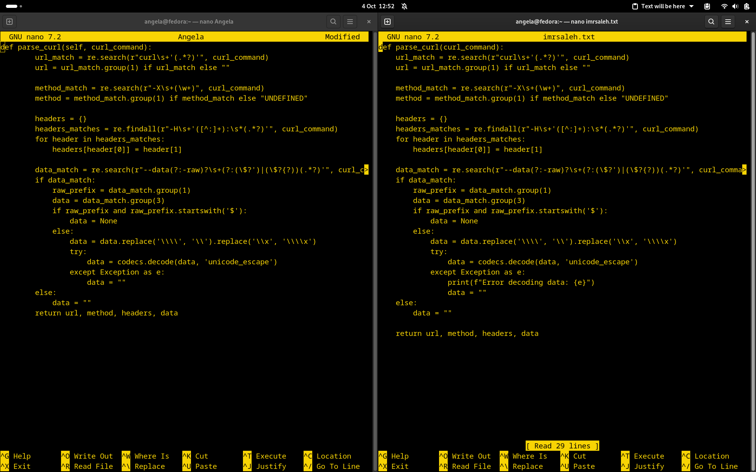Viewport: 756px width, 472px height.
Task: Click 'Write Out' shortcut in left nano
Action: (x=93, y=456)
